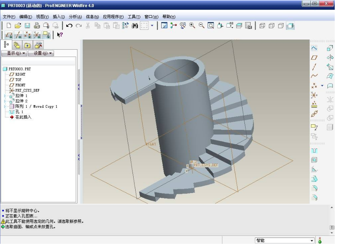Select the Hole tool in right toolbar
339x245 pixels.
[314, 150]
